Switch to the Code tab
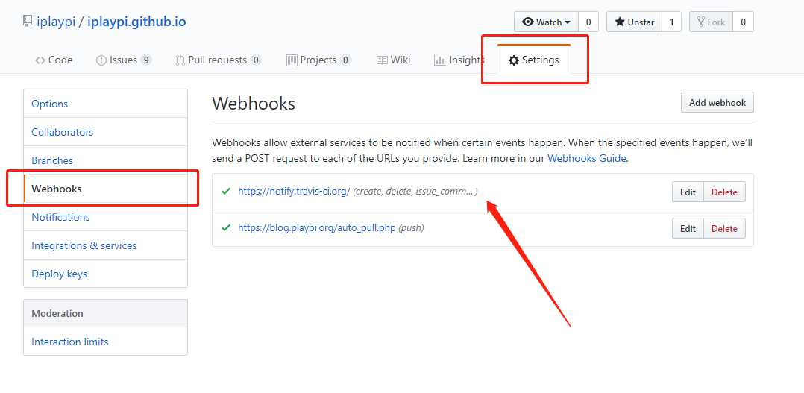This screenshot has width=804, height=393. point(54,60)
